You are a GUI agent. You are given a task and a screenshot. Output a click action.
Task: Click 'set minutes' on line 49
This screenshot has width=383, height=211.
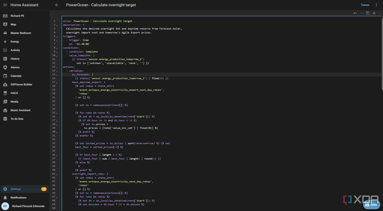pyautogui.click(x=89, y=205)
